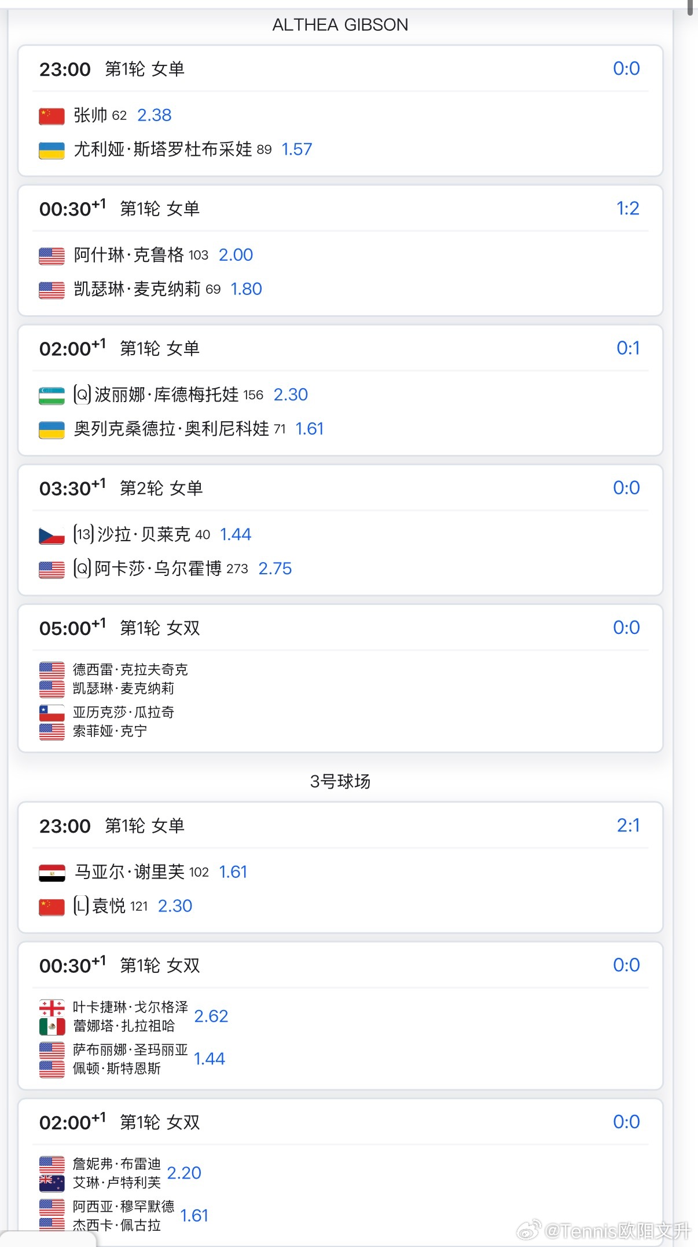Click Egypt flag beside 马亚尔·谢里芙
Screen dimensions: 698x1247
coord(52,873)
